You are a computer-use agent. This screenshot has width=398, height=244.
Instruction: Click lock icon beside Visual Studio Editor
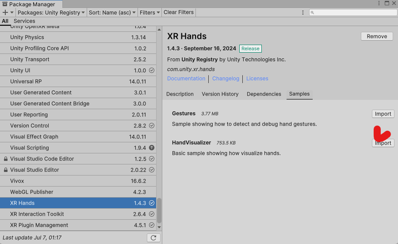tap(6, 170)
